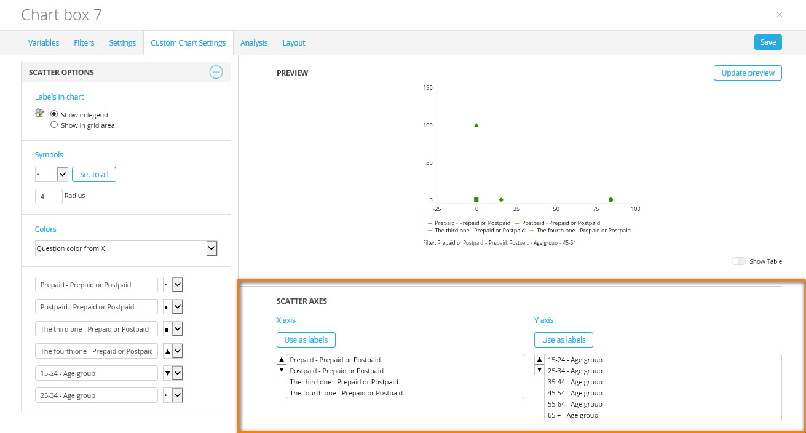
Task: Select 45-54 - Age group in Y axis list
Action: [575, 393]
